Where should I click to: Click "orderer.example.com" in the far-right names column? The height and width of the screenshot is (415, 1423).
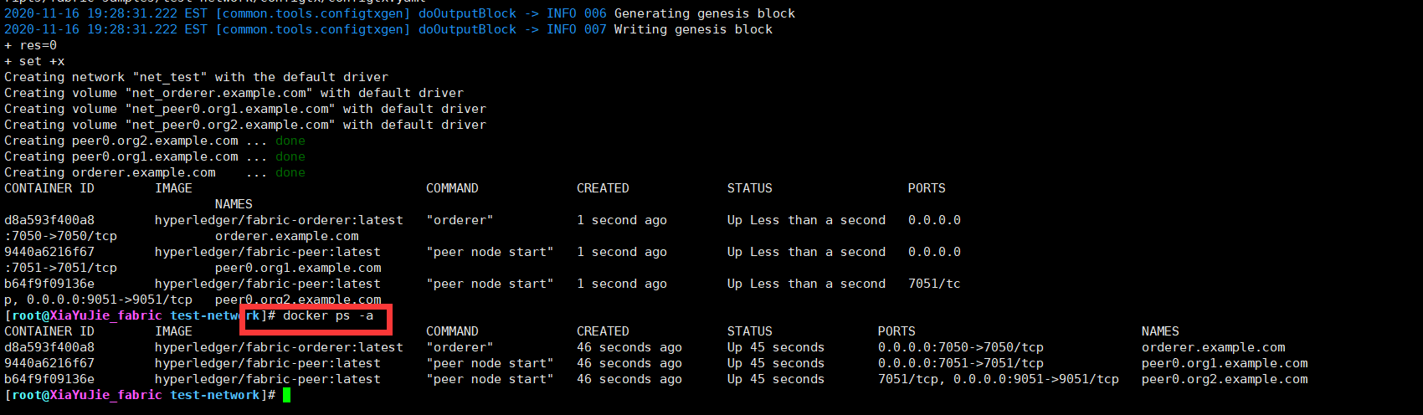point(1213,347)
